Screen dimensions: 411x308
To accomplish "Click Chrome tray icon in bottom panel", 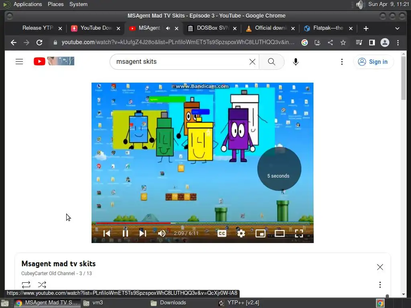I will (380, 303).
